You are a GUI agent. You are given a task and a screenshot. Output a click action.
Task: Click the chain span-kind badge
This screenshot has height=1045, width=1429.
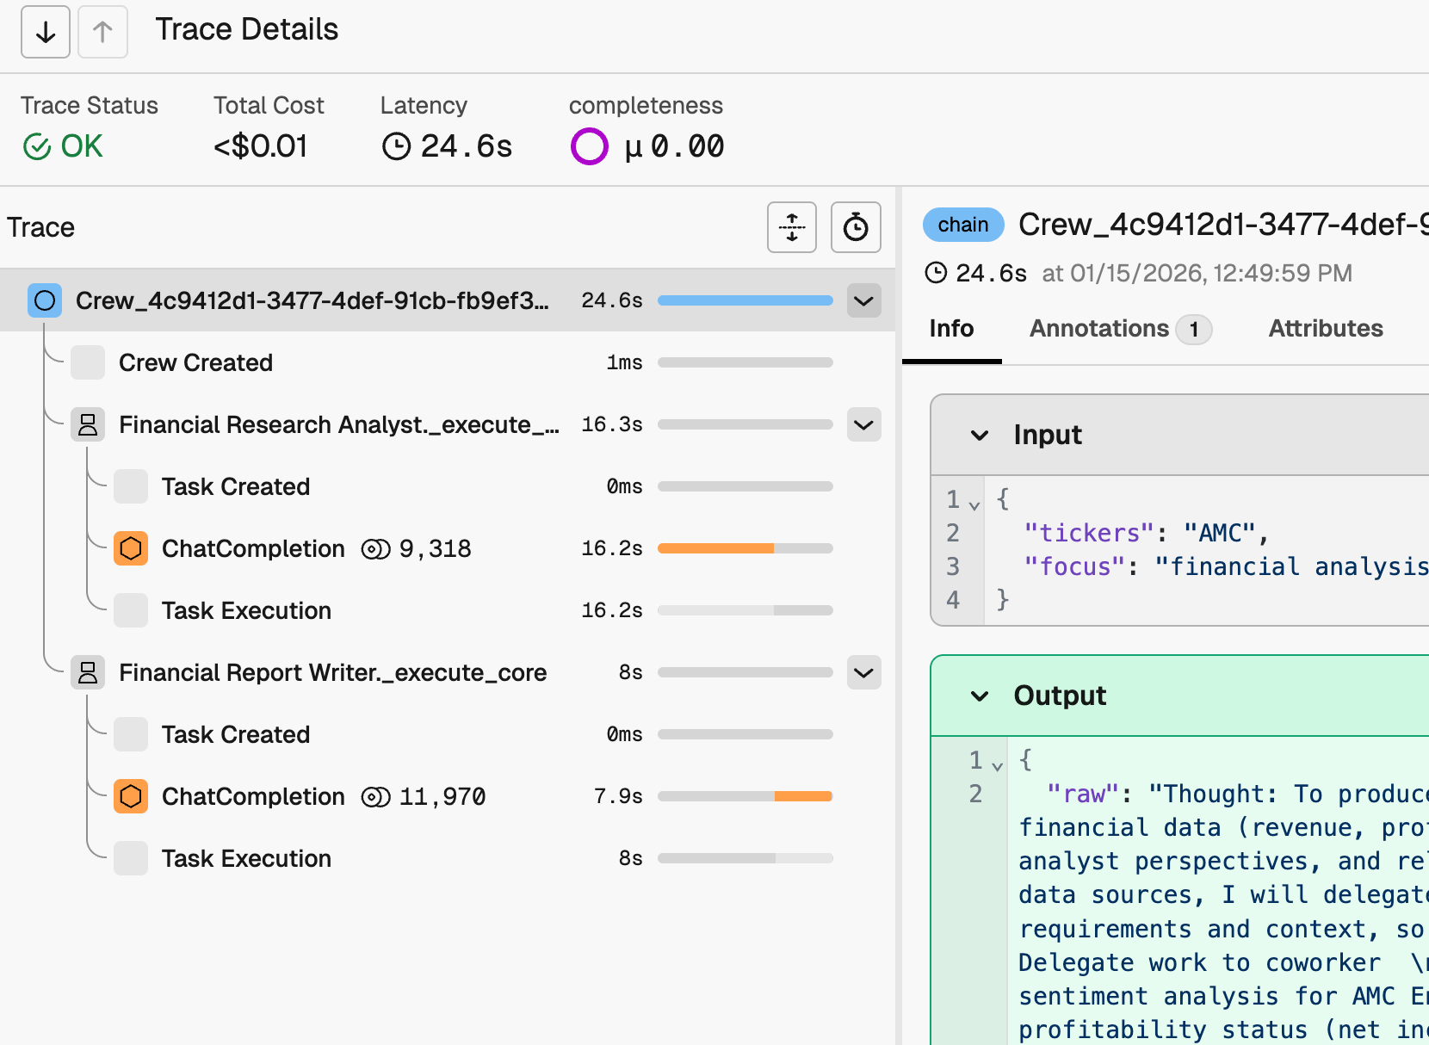pos(963,225)
